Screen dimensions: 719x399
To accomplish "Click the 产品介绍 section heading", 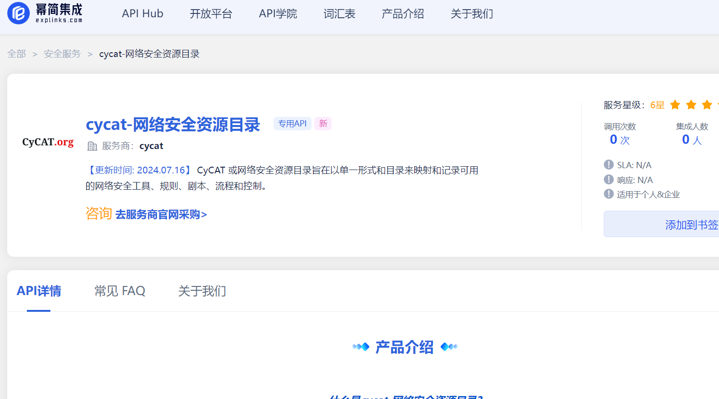I will pyautogui.click(x=405, y=347).
